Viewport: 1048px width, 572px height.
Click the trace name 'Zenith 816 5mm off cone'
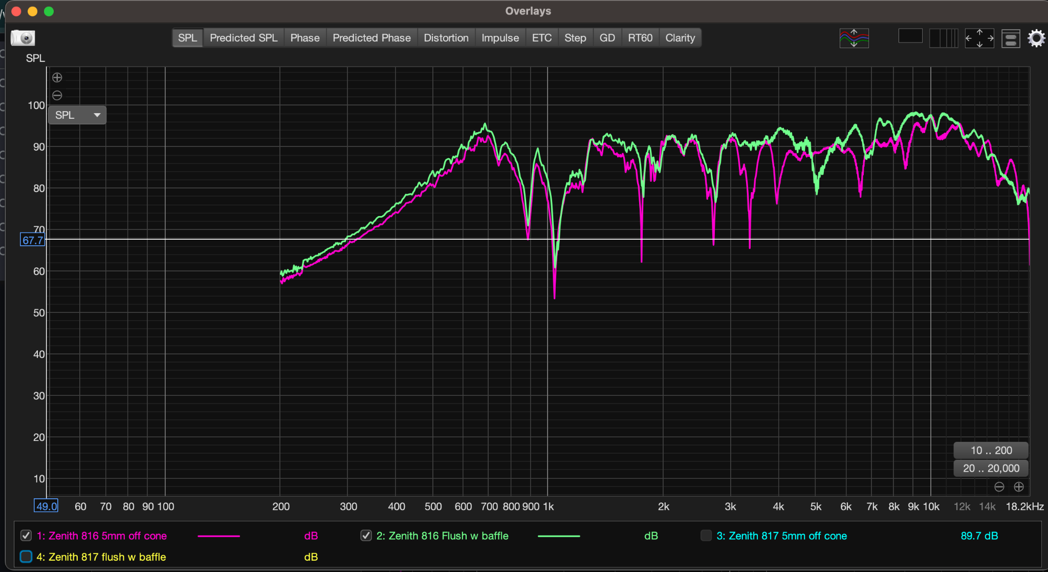(107, 536)
